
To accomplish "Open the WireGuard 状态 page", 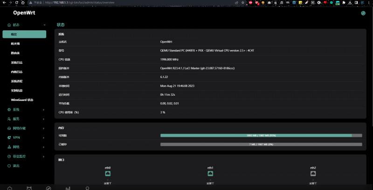I will pyautogui.click(x=22, y=100).
